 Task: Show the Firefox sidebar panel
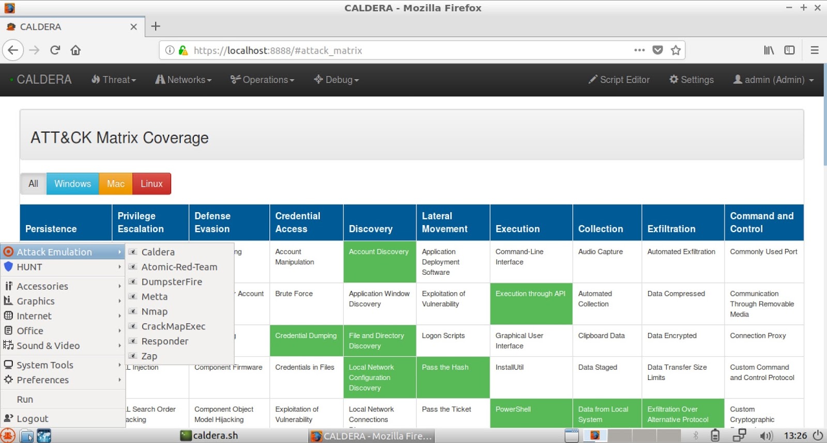(x=789, y=50)
